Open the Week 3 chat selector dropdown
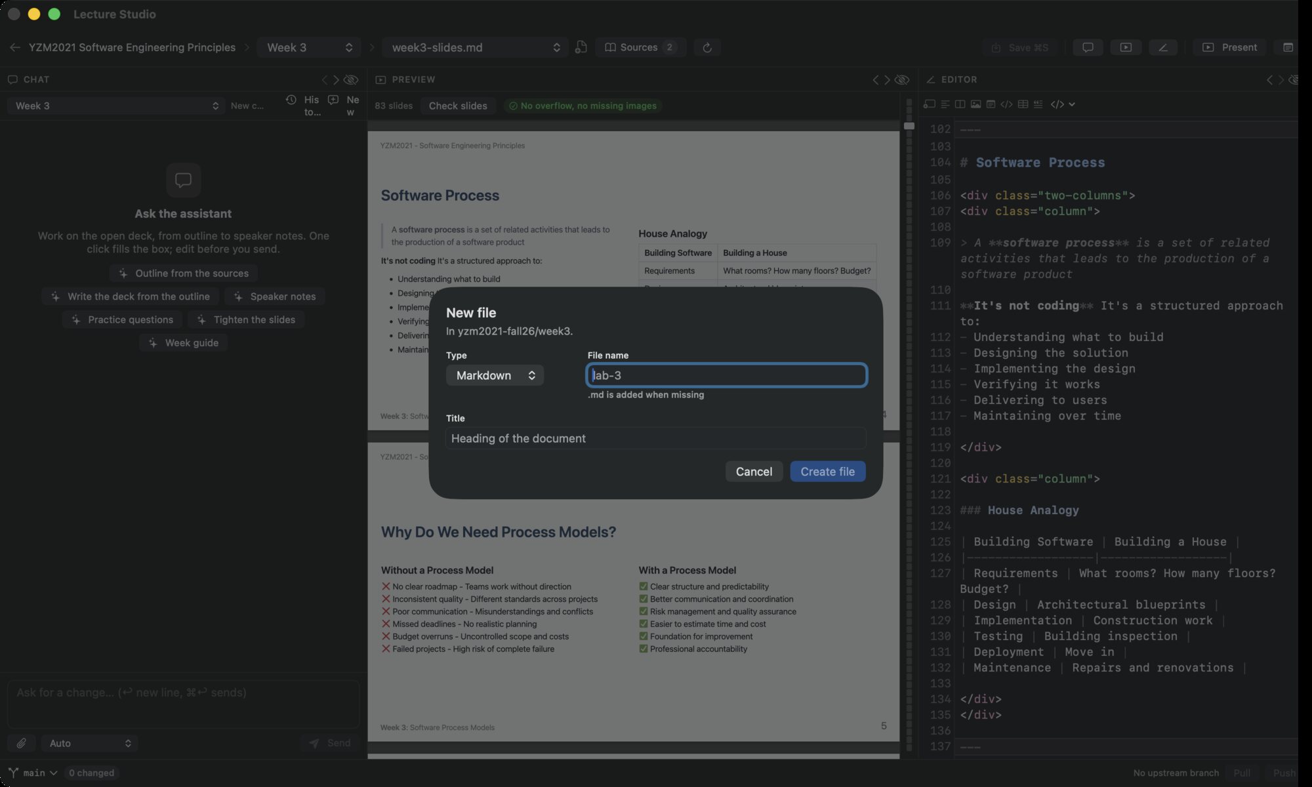This screenshot has height=787, width=1312. coord(116,106)
